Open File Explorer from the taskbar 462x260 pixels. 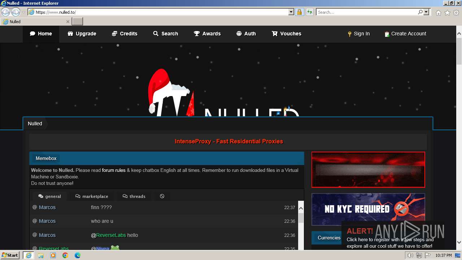(x=41, y=255)
